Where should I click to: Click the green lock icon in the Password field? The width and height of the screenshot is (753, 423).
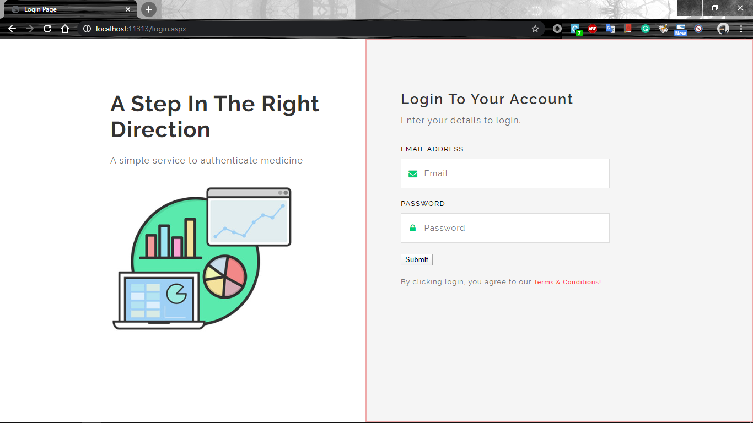[413, 228]
